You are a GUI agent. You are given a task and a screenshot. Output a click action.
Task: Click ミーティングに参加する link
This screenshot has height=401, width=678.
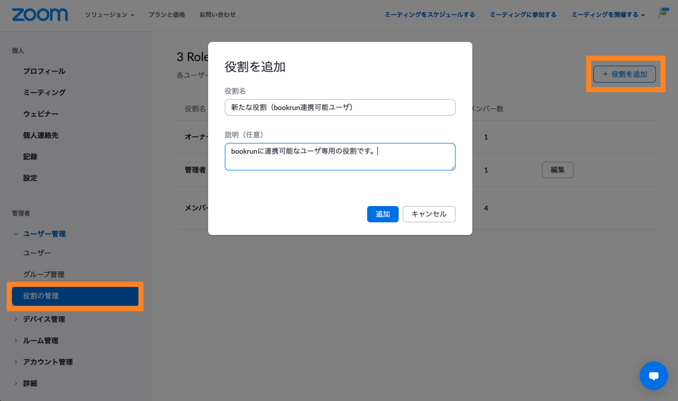[x=523, y=15]
